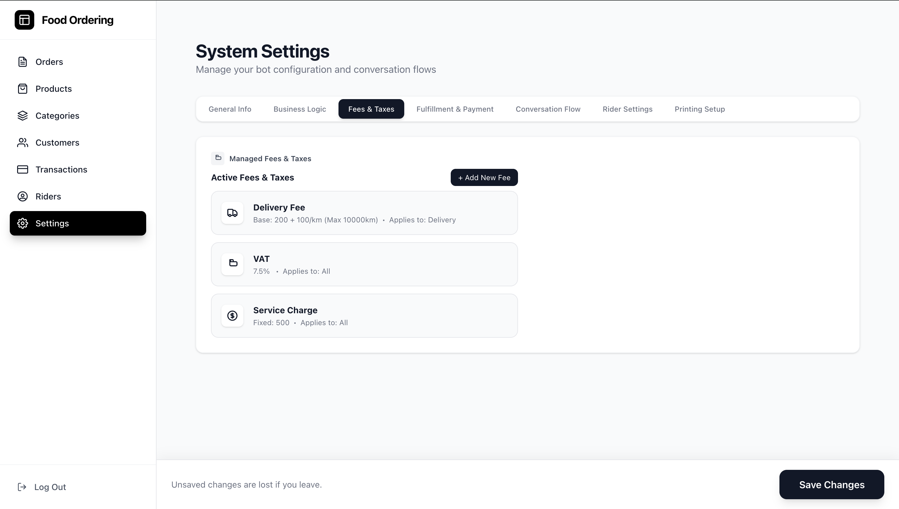The image size is (899, 509).
Task: Click the Riders profile icon
Action: pyautogui.click(x=23, y=196)
